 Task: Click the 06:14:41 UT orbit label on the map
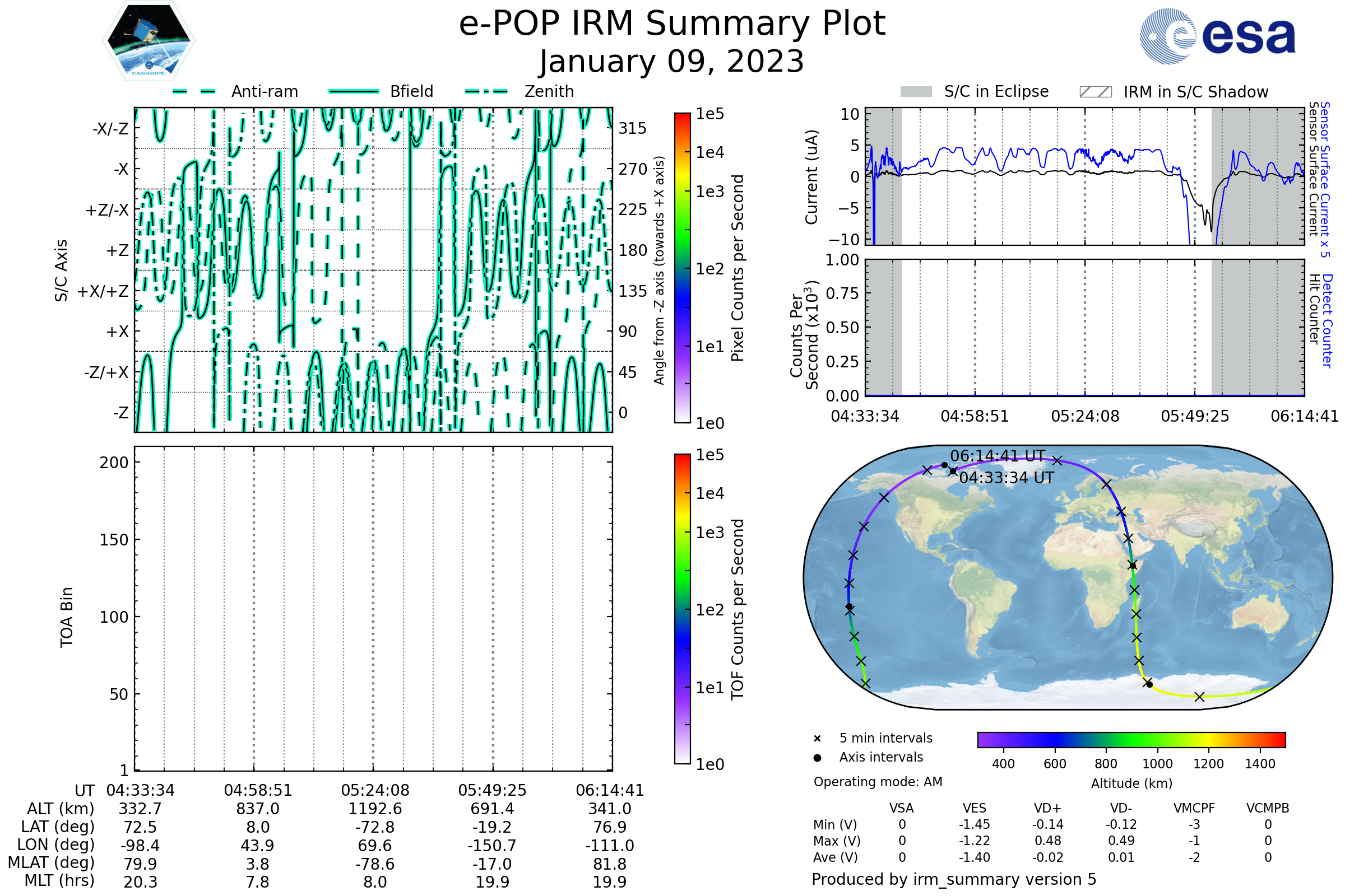998,456
